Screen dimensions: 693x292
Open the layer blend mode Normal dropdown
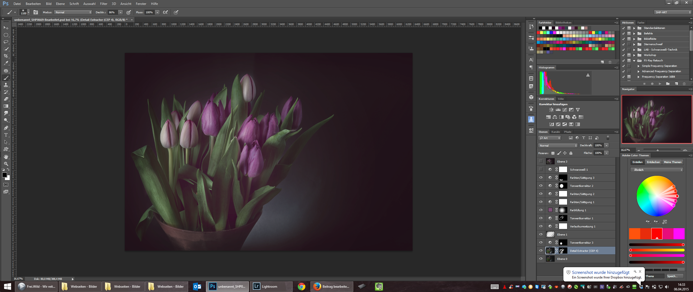click(558, 145)
